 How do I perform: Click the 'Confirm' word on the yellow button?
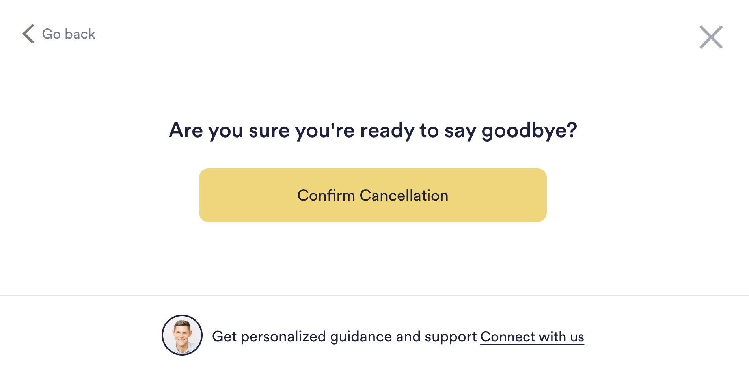[x=326, y=196]
